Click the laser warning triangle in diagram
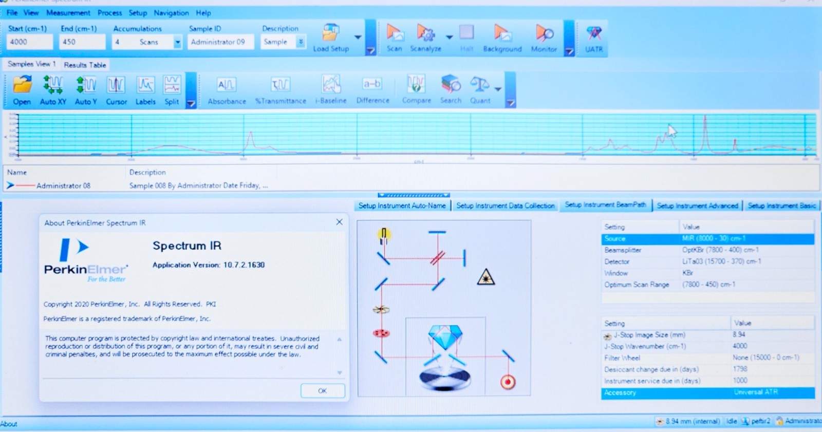Image resolution: width=822 pixels, height=432 pixels. [485, 277]
